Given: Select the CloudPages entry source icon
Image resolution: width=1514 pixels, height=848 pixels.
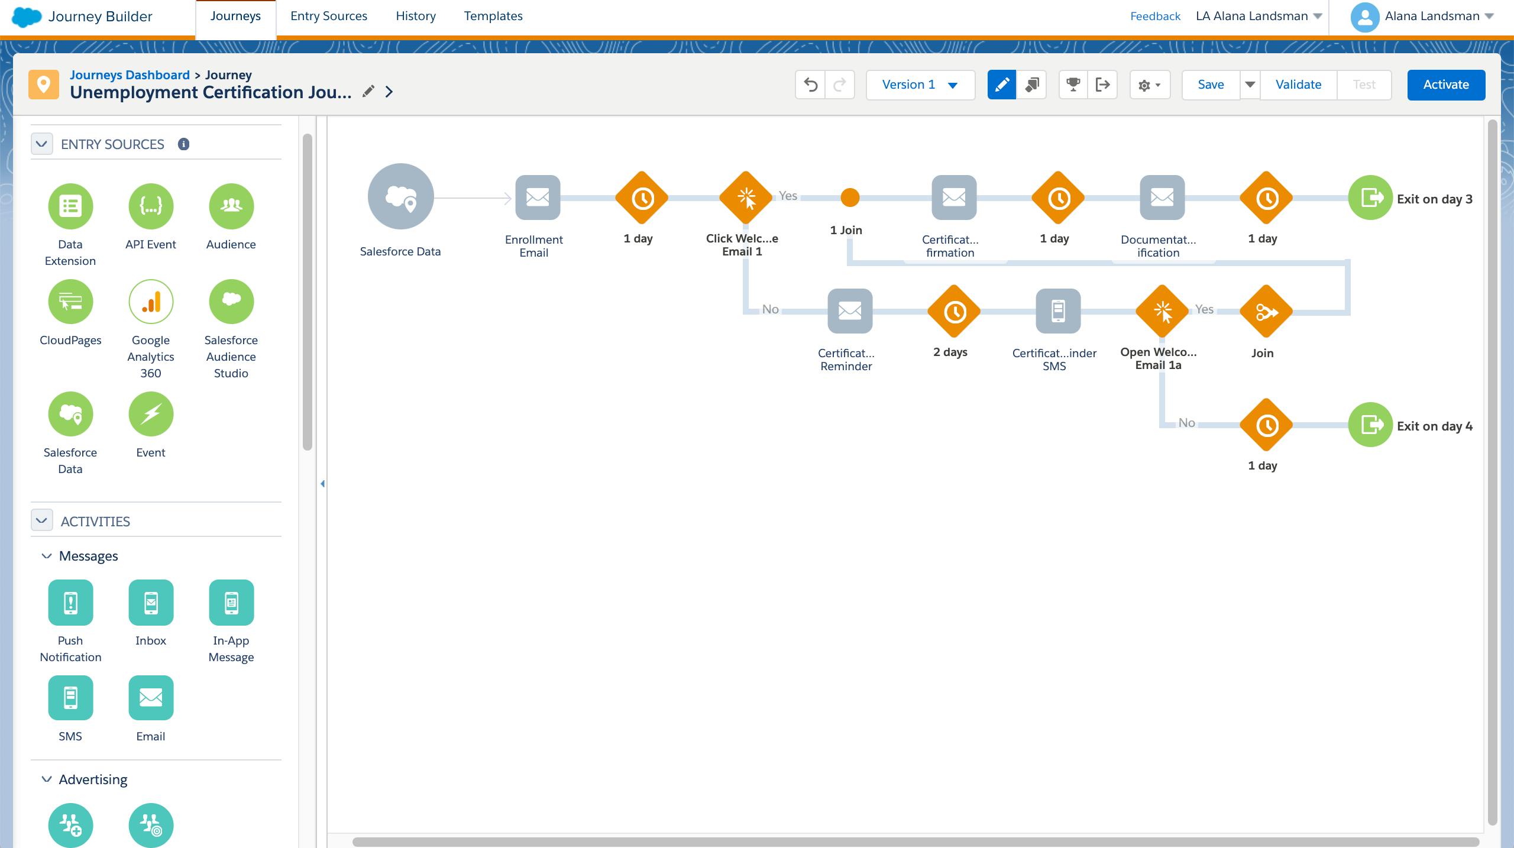Looking at the screenshot, I should point(70,302).
